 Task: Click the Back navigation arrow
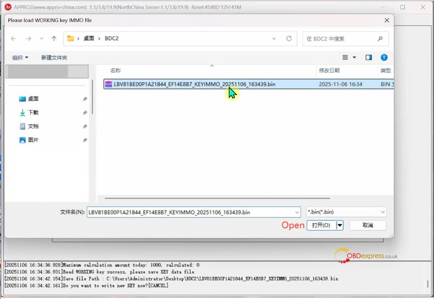[13, 39]
